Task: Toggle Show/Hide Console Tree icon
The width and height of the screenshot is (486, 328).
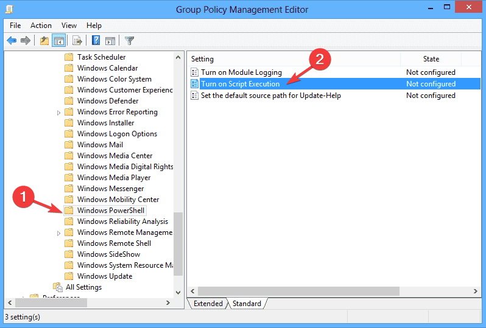Action: (x=58, y=41)
